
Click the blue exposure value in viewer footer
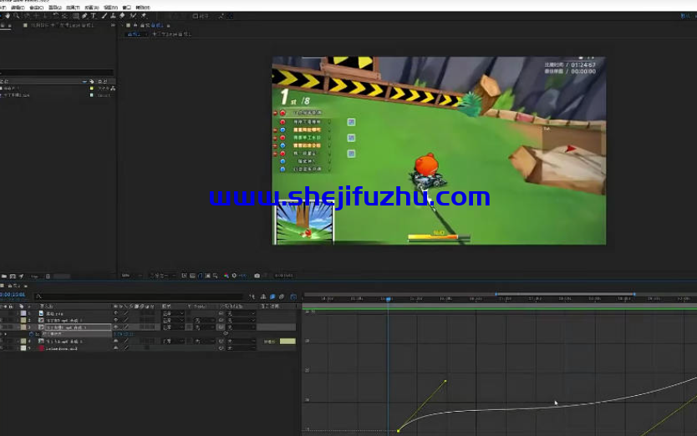(x=242, y=276)
